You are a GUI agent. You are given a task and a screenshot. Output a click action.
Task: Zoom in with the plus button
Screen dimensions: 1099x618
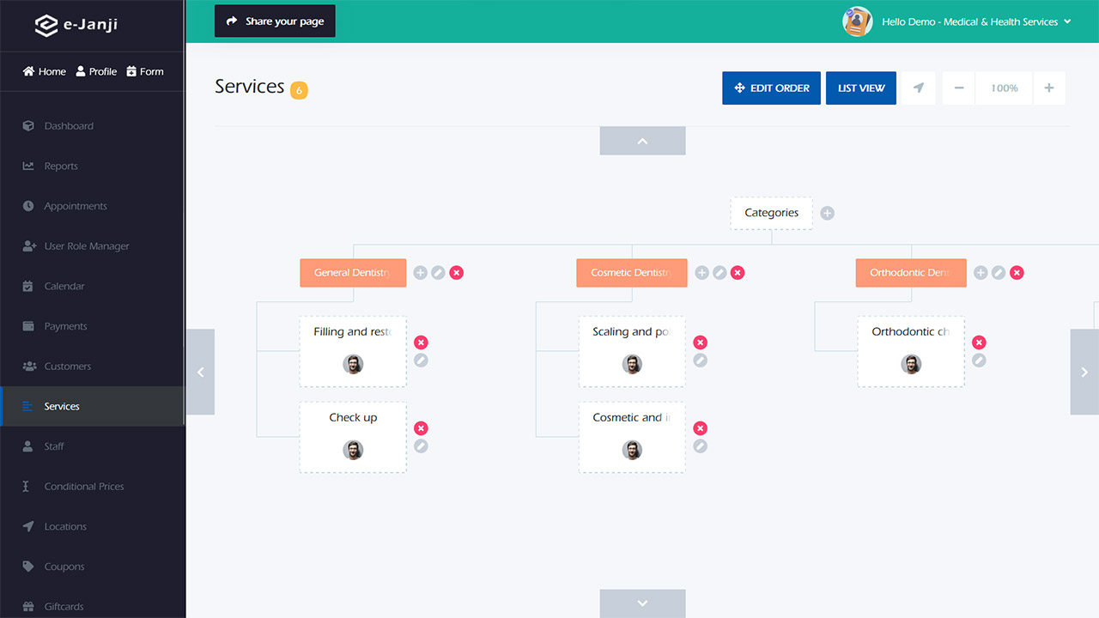[x=1049, y=88]
